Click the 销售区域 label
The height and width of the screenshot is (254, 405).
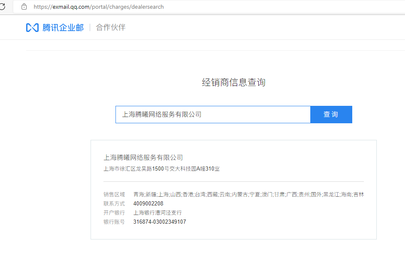tap(114, 195)
